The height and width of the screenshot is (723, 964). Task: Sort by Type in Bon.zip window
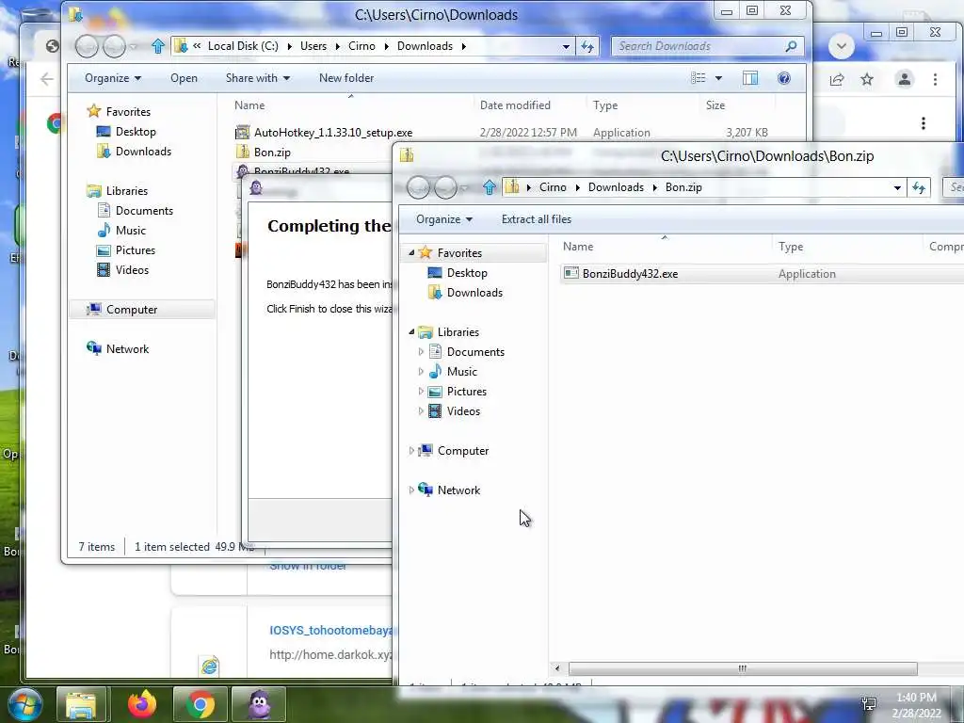point(791,247)
